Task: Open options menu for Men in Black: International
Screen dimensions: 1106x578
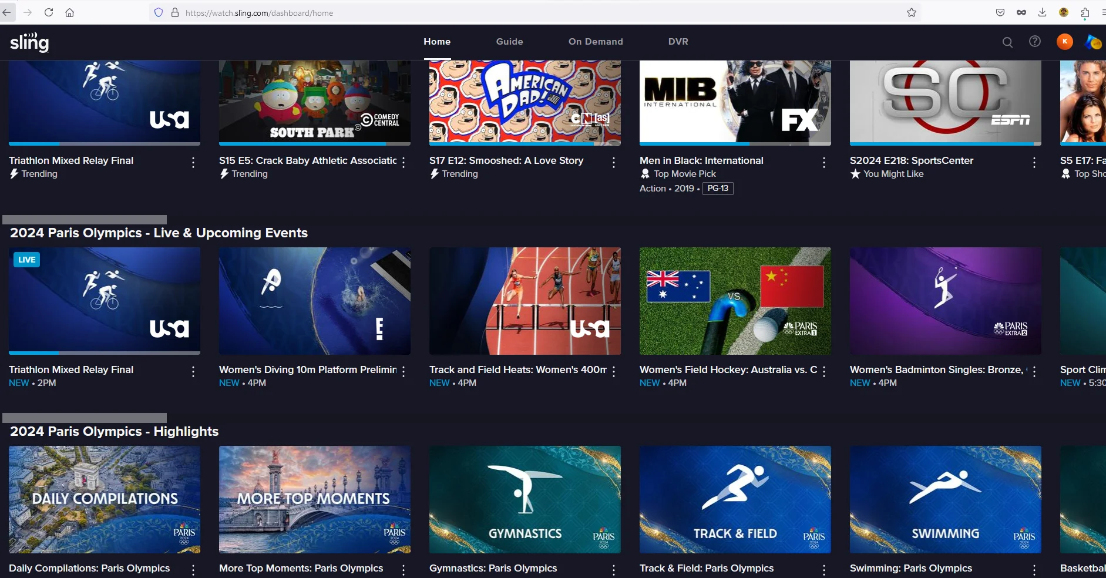Action: pos(824,163)
